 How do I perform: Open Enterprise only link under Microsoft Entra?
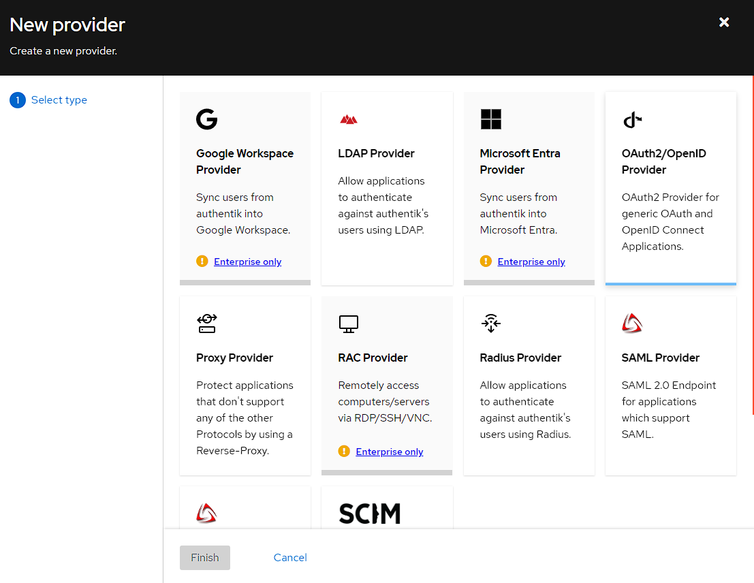click(531, 262)
